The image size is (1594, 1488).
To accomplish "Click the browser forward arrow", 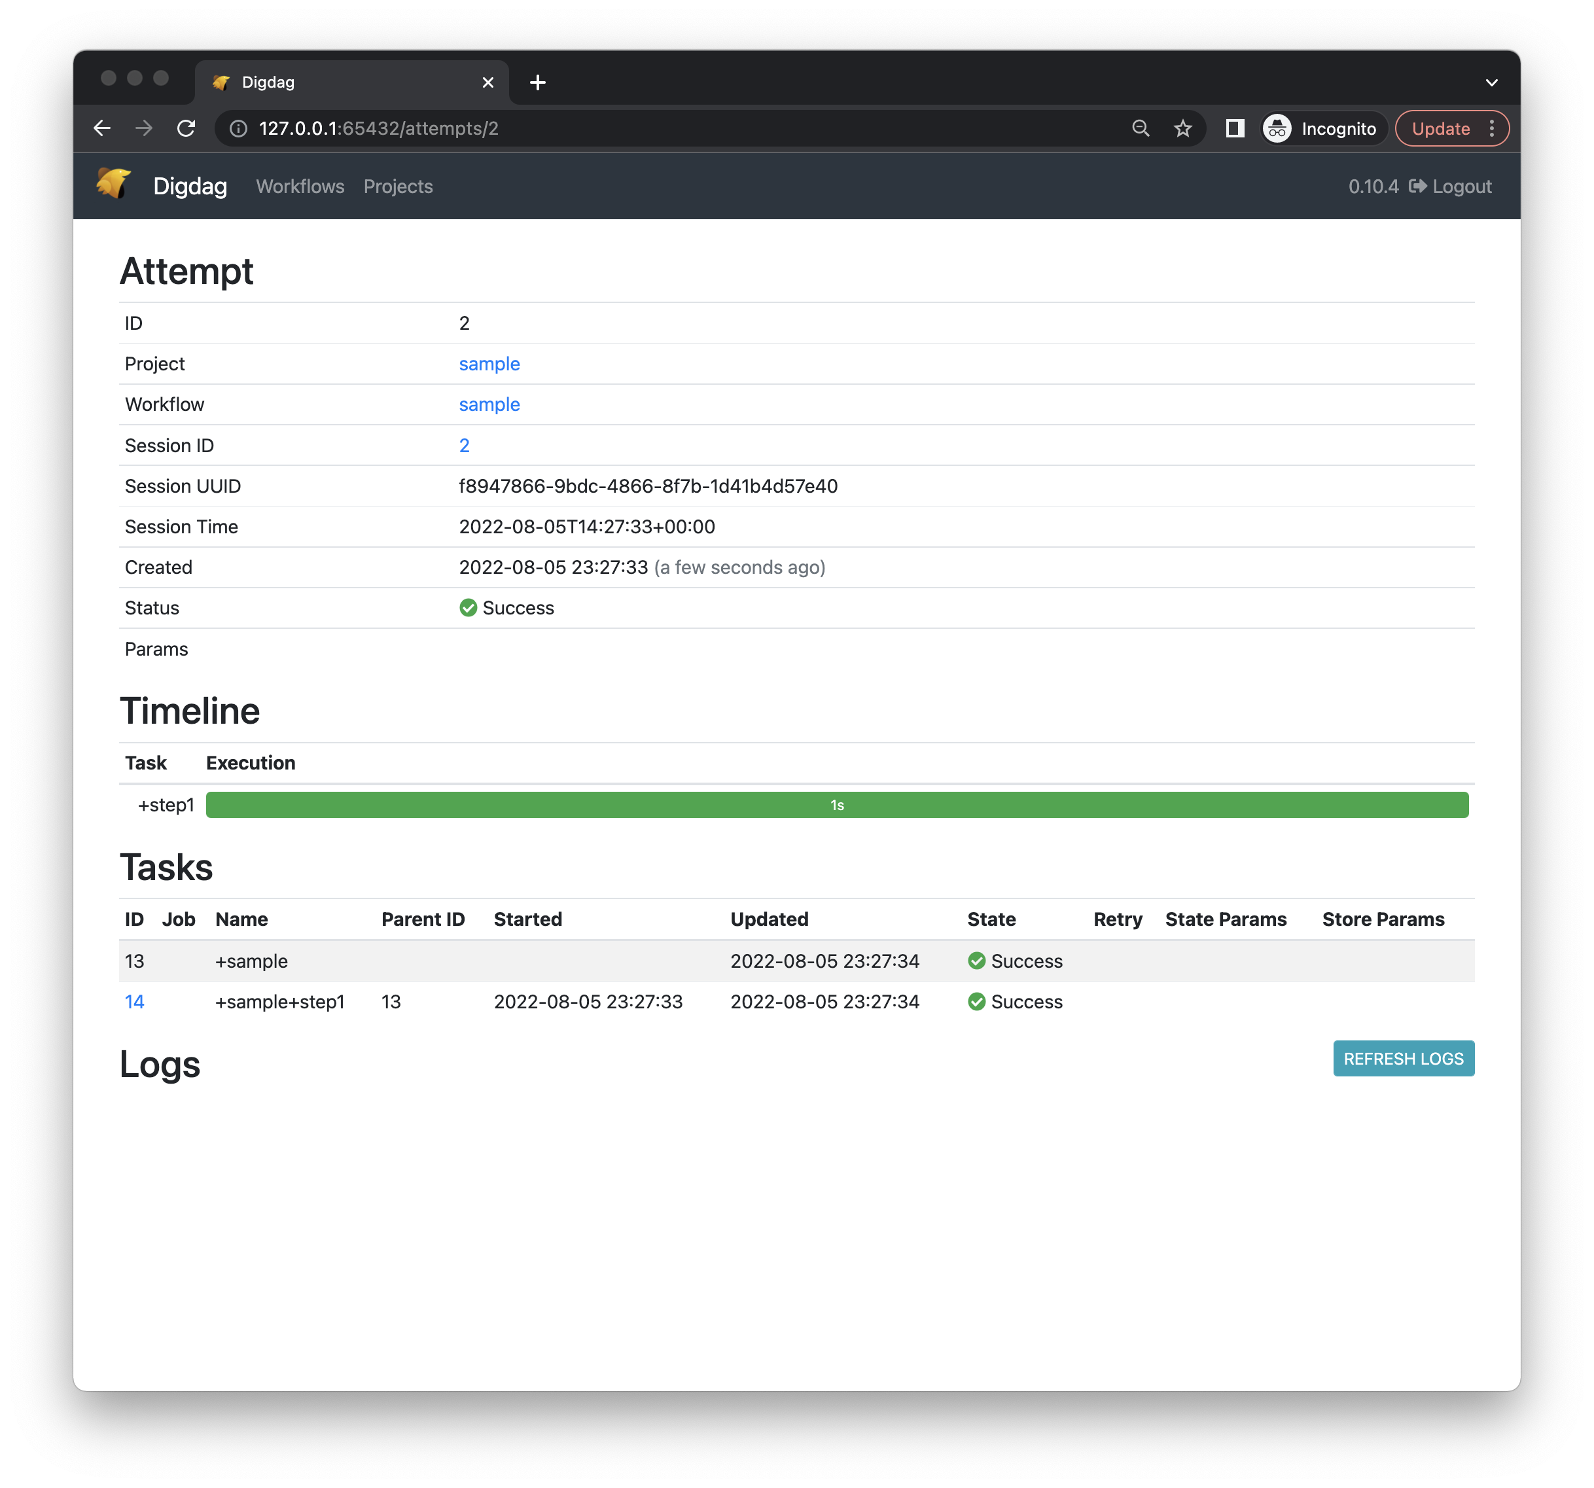I will point(143,128).
